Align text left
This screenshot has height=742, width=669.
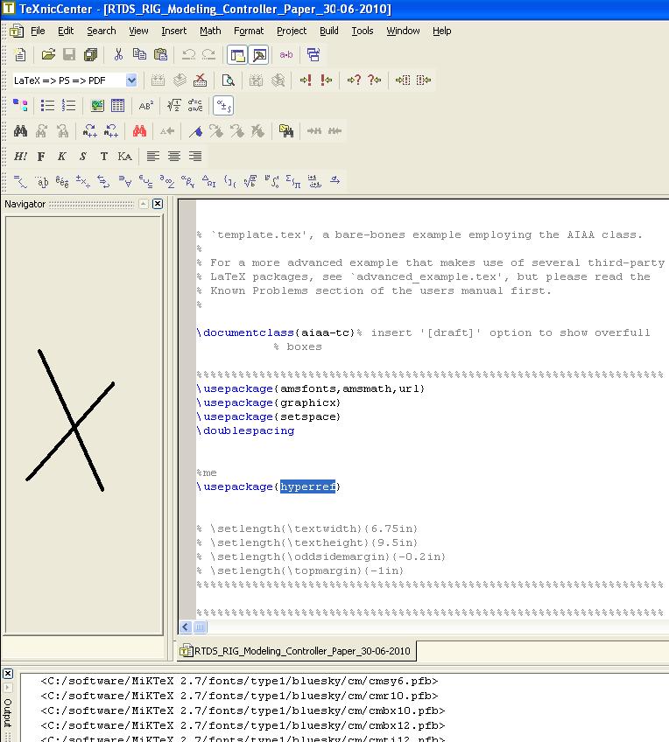click(x=153, y=156)
